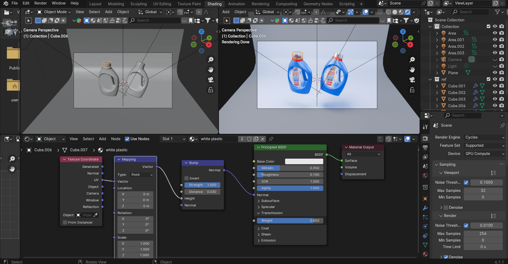Click Cube.006 in the node editor breadcrumb

(43, 150)
